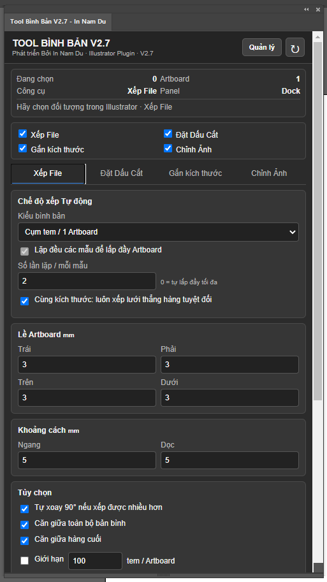Image resolution: width=327 pixels, height=582 pixels.
Task: Toggle the Chỉnh Ảnh module checkbox
Action: point(168,149)
